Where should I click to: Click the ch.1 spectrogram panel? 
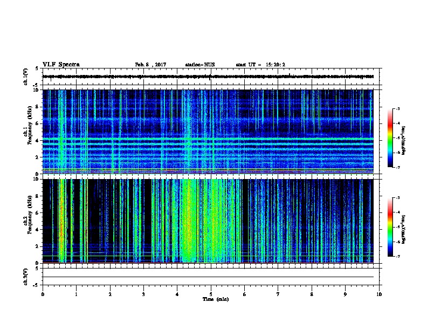tap(208, 132)
